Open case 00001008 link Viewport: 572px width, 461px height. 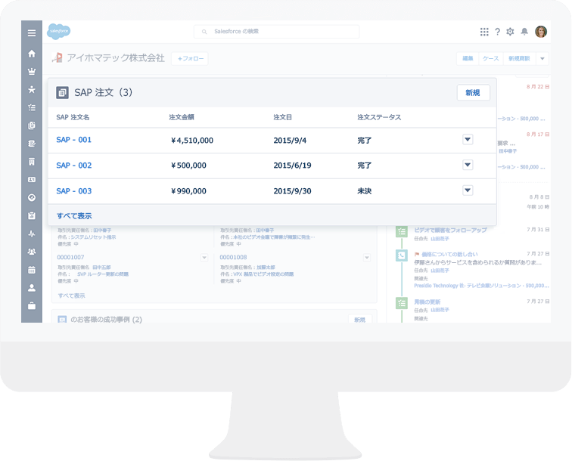click(233, 257)
